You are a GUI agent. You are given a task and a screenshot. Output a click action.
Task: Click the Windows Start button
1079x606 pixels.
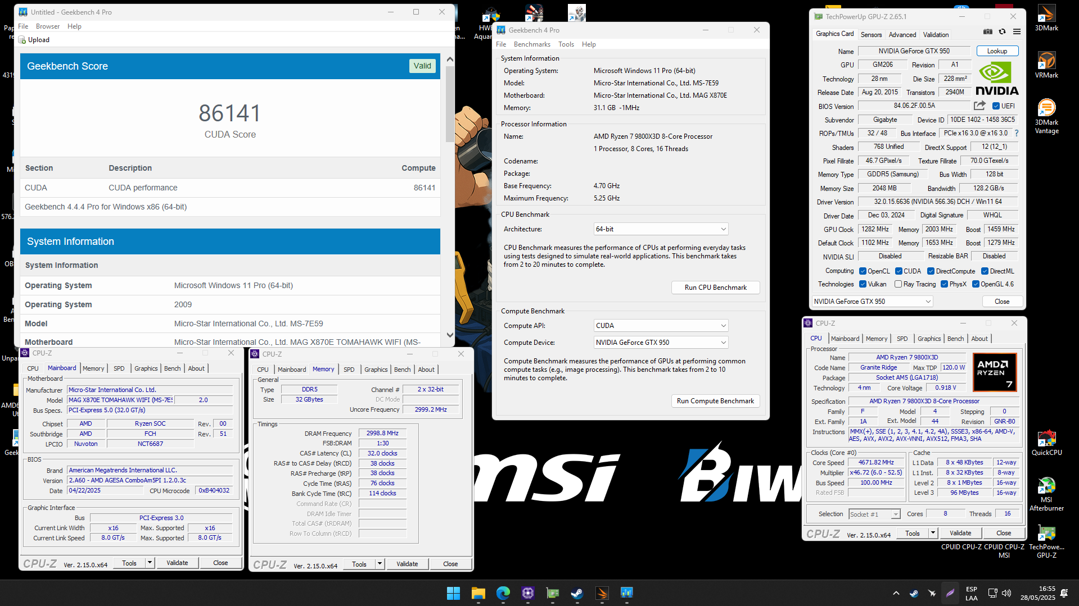tap(453, 593)
